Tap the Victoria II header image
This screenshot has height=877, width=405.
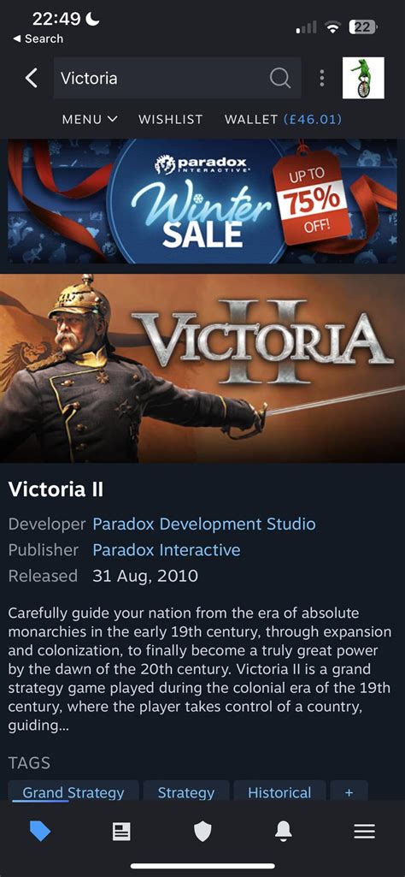coord(202,367)
